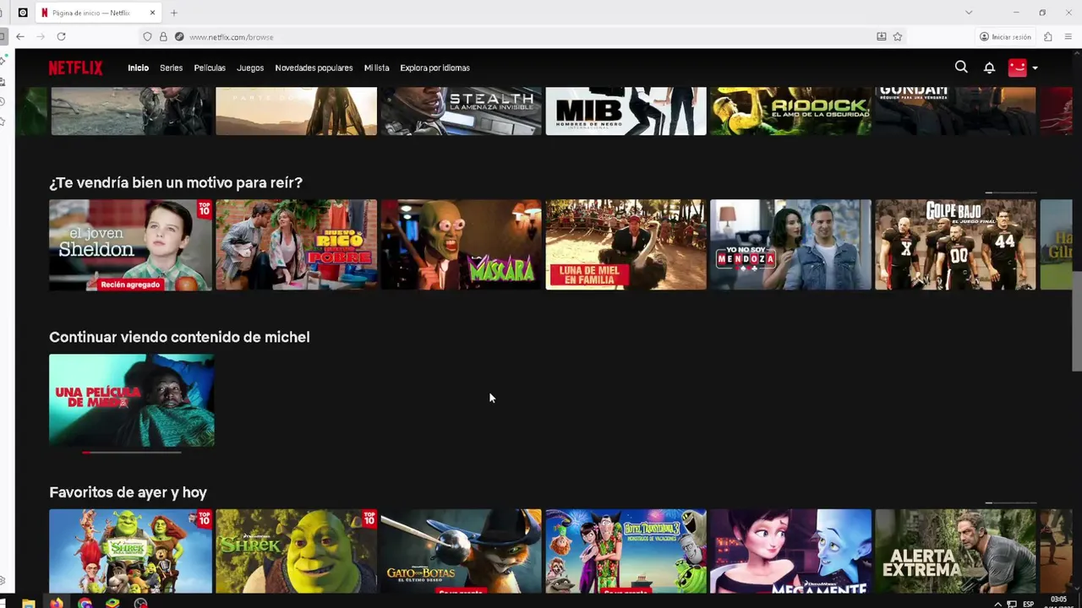Open Golpe Bajo thumbnail

pos(955,245)
